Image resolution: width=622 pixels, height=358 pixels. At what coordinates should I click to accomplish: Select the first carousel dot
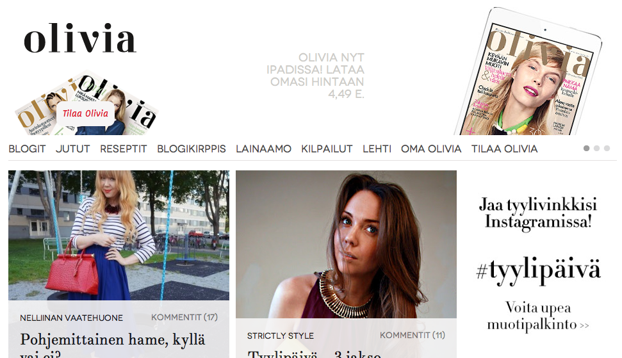click(x=586, y=149)
